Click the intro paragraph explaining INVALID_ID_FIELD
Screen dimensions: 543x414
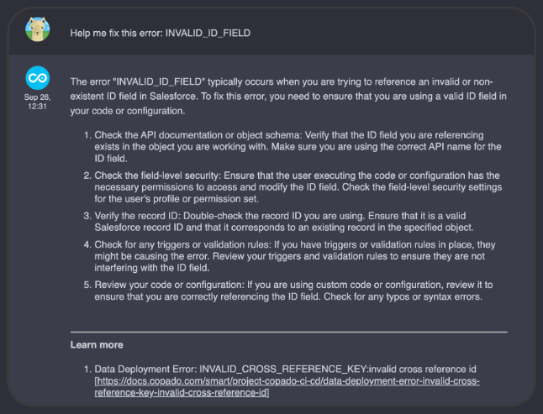pos(288,96)
